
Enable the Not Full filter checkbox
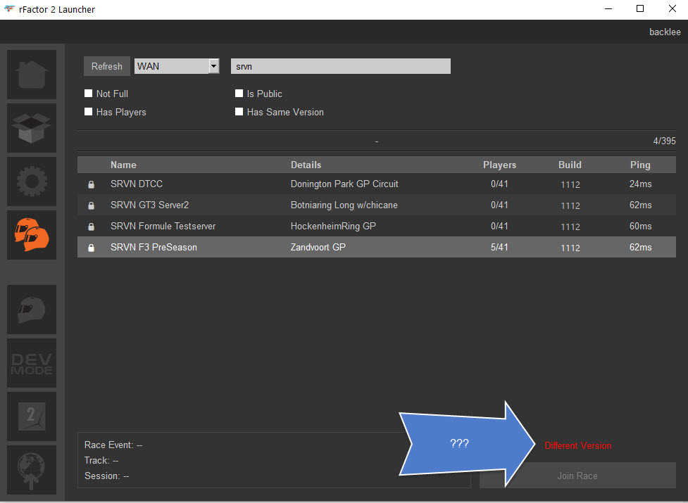pyautogui.click(x=89, y=94)
